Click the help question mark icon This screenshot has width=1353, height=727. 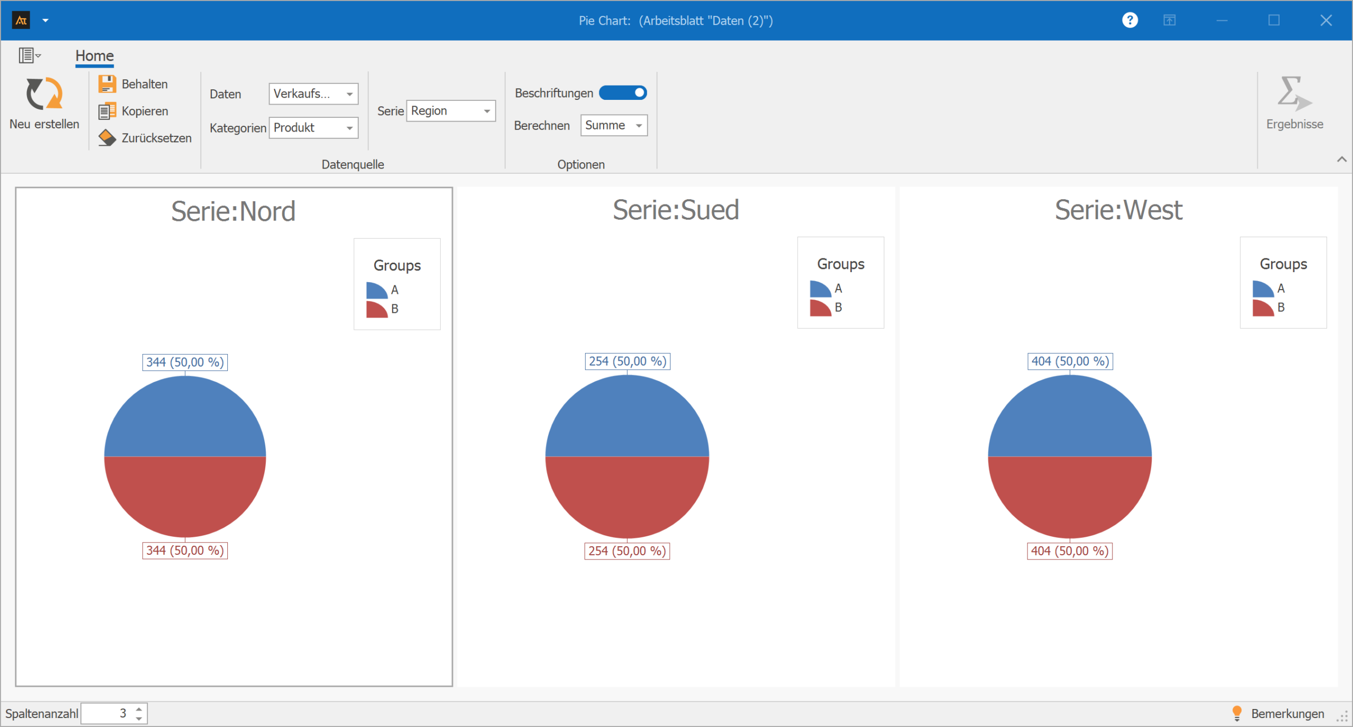1129,21
